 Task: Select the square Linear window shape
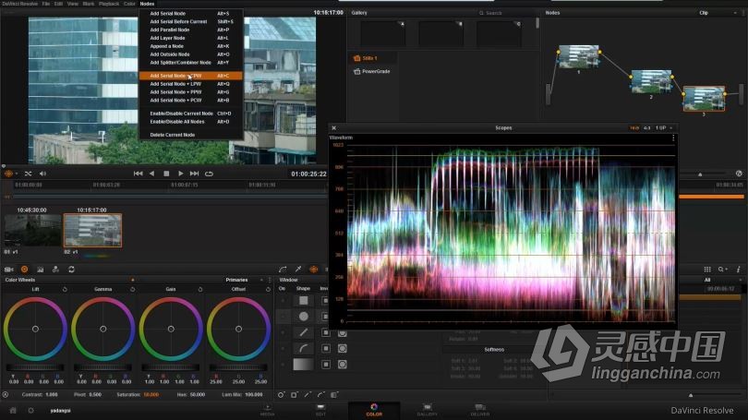coord(304,300)
